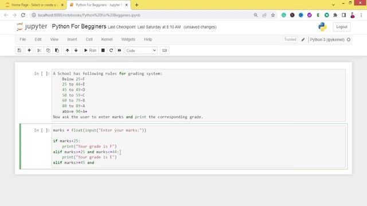Click the first cell In [ ]: prompt
This screenshot has height=206, width=367.
pos(42,74)
